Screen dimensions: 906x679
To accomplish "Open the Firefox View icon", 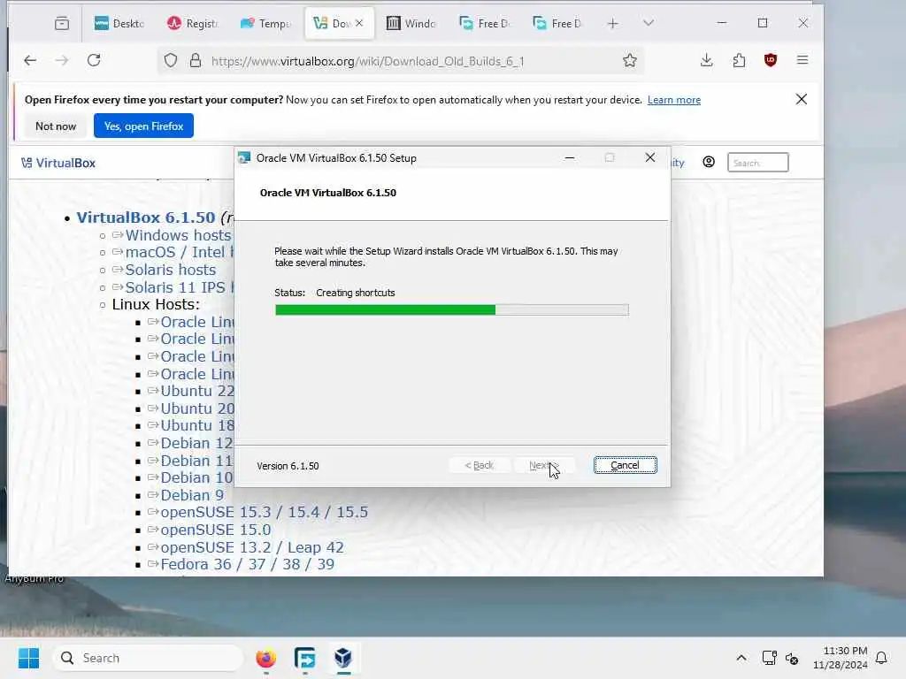I will click(62, 23).
